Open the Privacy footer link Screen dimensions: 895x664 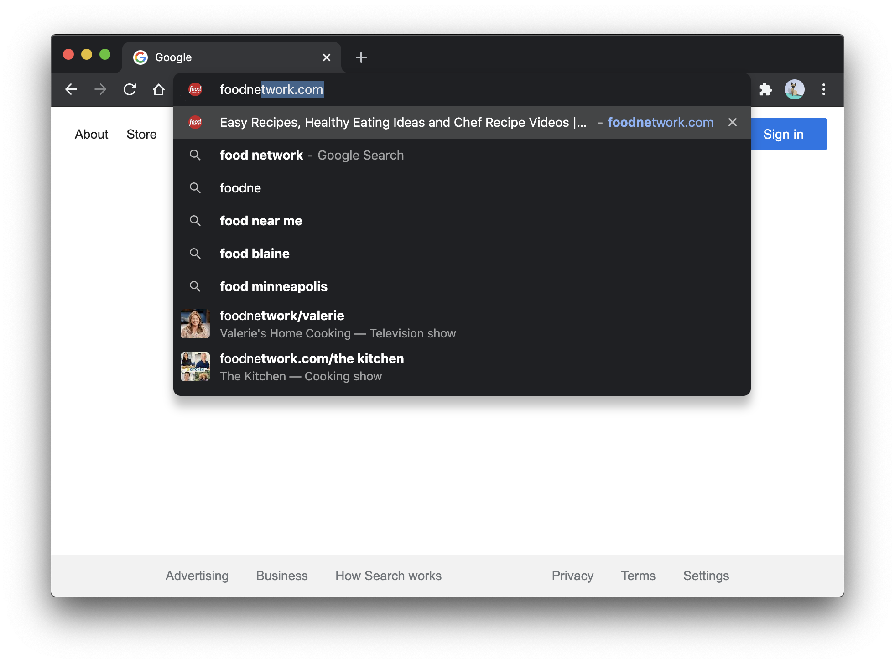(x=572, y=576)
